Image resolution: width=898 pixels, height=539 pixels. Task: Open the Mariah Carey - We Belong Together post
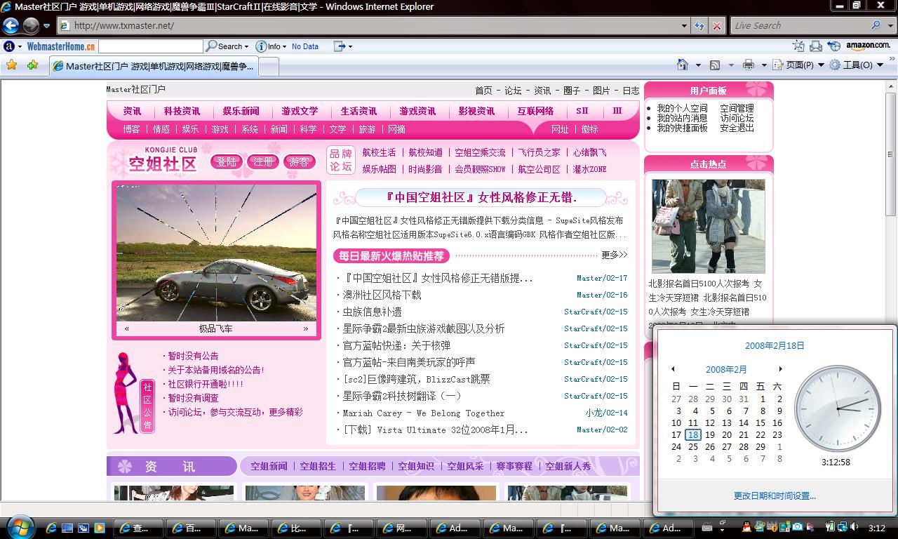[x=424, y=413]
